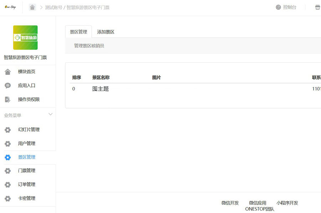Click the 小程序开发 footer link

[287, 203]
